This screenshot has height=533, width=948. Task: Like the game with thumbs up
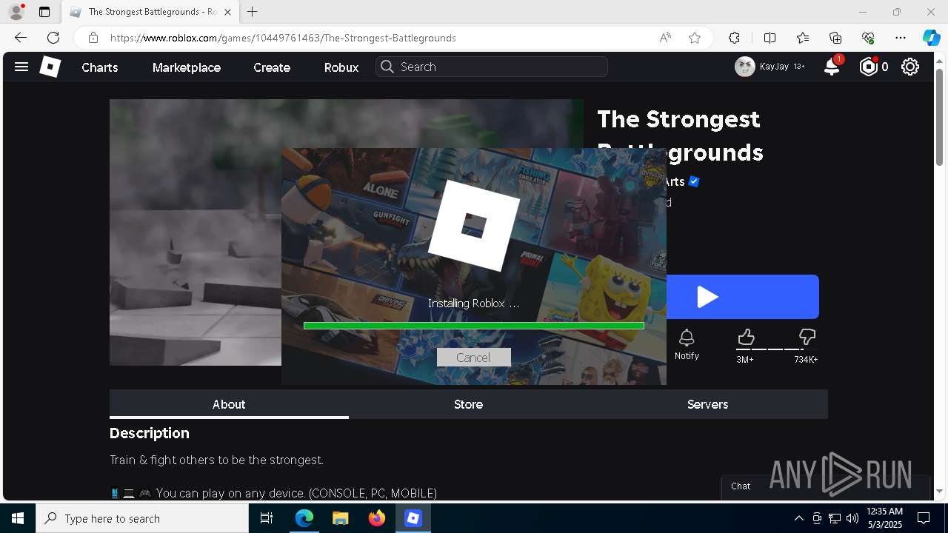point(746,338)
